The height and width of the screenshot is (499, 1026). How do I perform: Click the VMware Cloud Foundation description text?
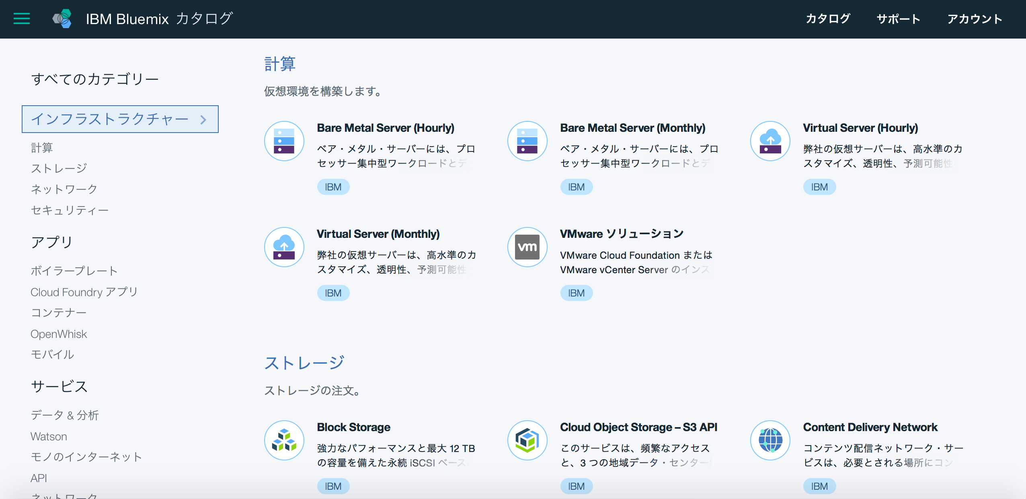(636, 262)
